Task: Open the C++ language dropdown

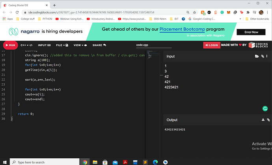Action: tap(26, 45)
